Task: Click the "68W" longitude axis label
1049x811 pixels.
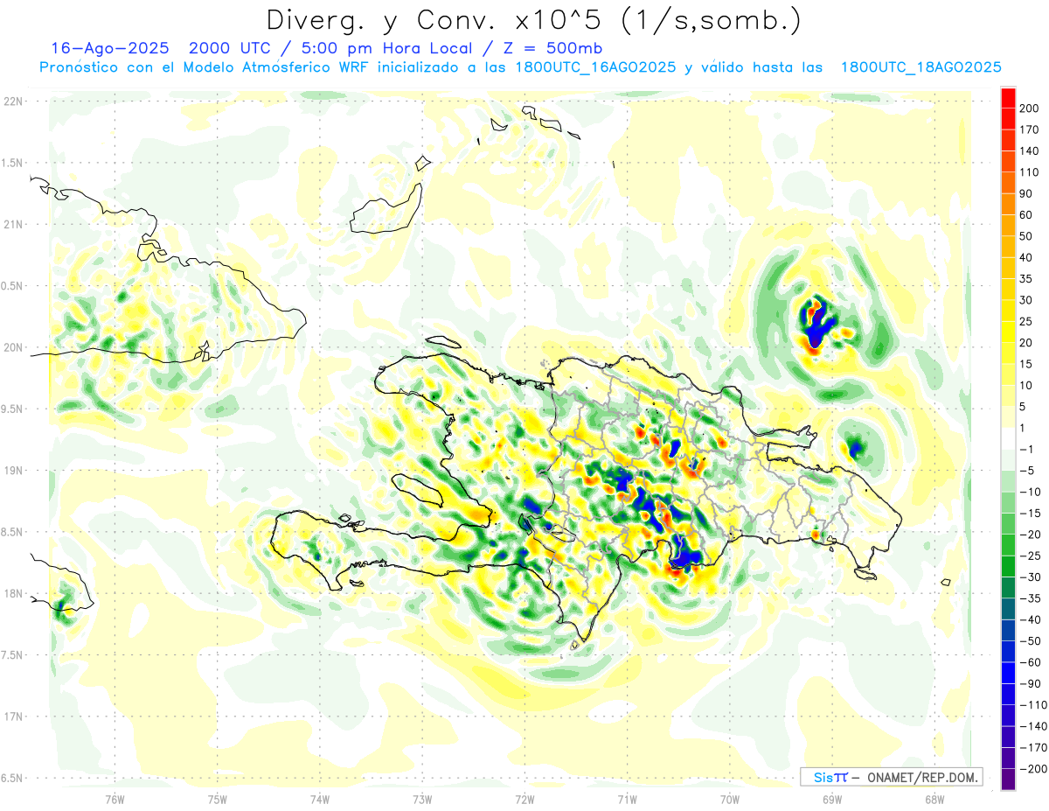Action: (x=934, y=798)
